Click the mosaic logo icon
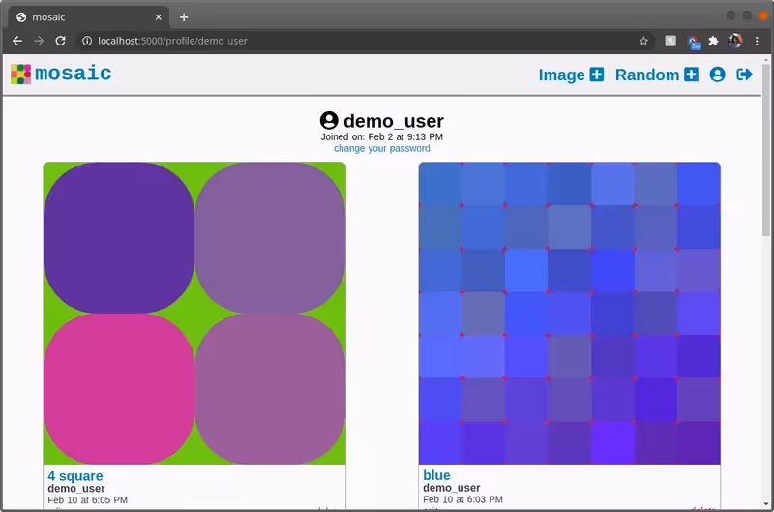The width and height of the screenshot is (774, 512). pos(20,75)
